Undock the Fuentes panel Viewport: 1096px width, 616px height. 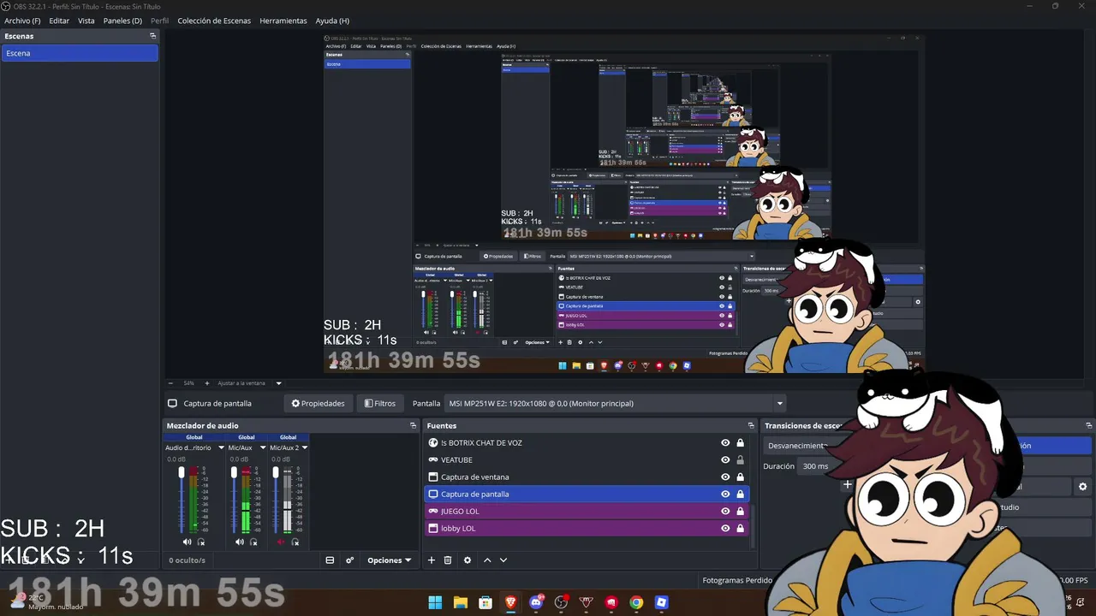tap(751, 425)
